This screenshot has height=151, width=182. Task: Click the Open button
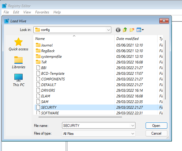tap(156, 126)
